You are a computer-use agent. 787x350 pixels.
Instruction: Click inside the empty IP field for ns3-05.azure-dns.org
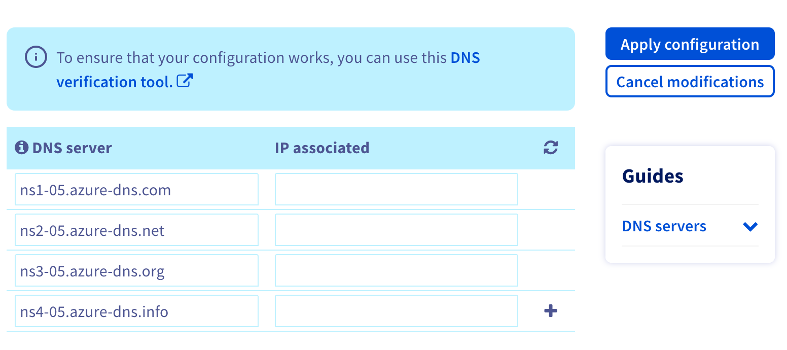(x=396, y=270)
